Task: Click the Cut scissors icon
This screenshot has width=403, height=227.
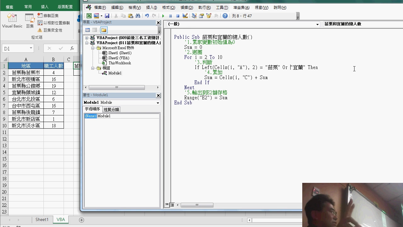Action: pyautogui.click(x=116, y=16)
